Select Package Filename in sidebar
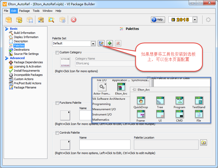Viewport: 218px width, 168px height. point(25,87)
